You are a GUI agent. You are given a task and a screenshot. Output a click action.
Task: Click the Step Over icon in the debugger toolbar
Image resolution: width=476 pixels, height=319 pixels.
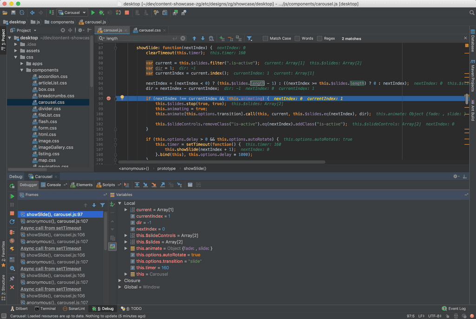pyautogui.click(x=138, y=185)
